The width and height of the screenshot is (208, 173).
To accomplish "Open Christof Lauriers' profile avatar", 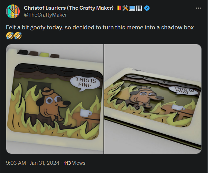I will coord(12,11).
